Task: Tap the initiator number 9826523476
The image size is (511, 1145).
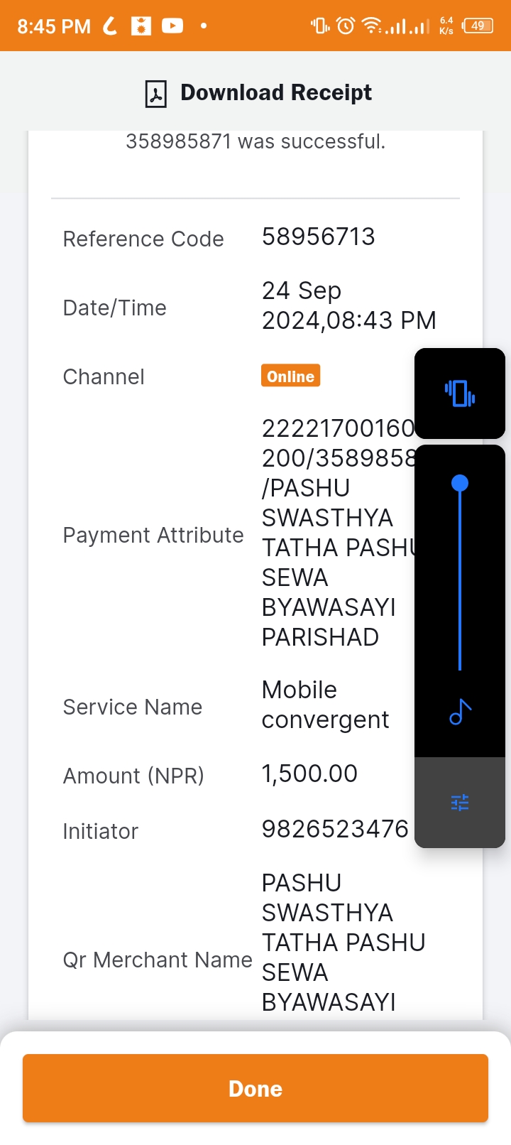Action: click(x=335, y=829)
